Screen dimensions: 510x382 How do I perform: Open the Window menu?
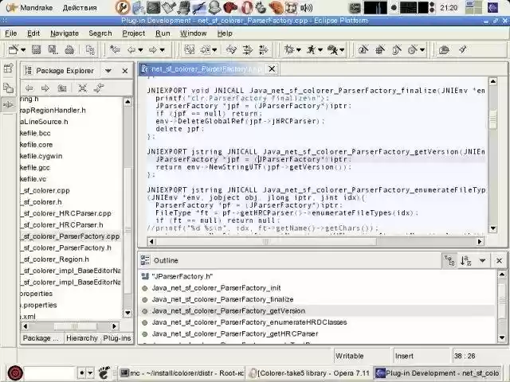194,33
